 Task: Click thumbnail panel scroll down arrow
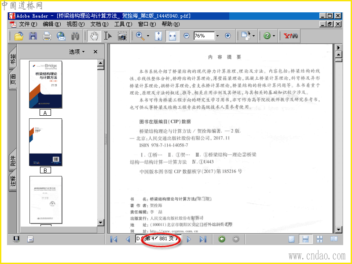(x=101, y=223)
